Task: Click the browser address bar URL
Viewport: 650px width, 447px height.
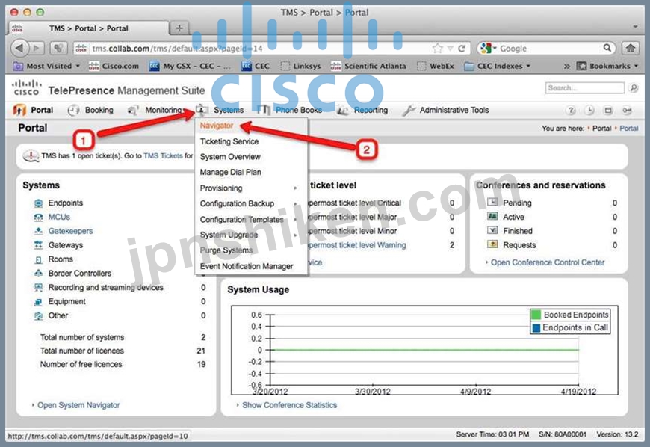Action: (x=177, y=49)
